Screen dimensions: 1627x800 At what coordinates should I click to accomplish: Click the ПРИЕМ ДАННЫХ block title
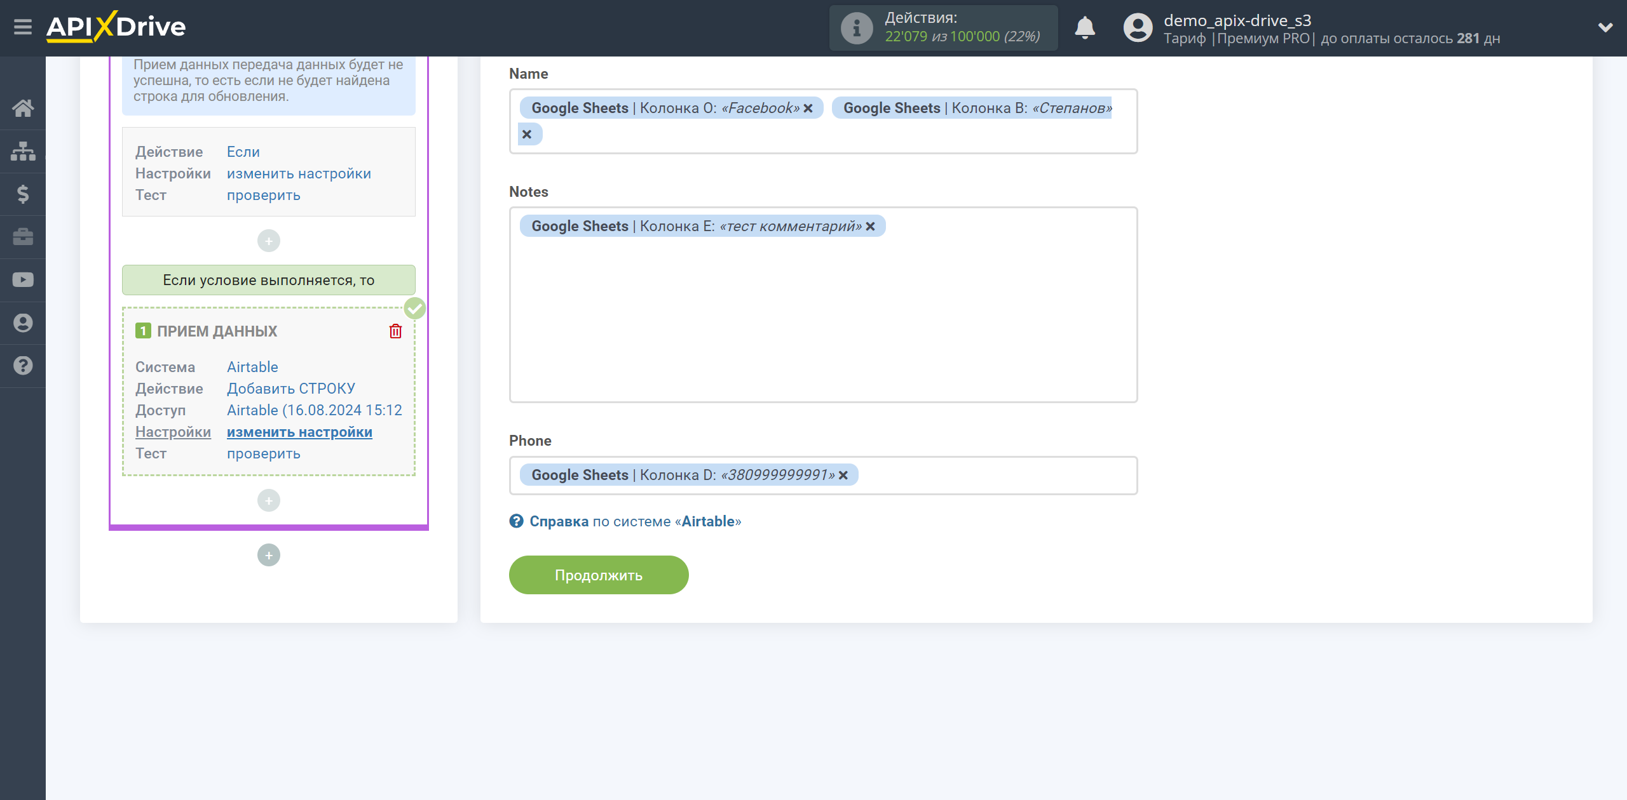coord(217,331)
